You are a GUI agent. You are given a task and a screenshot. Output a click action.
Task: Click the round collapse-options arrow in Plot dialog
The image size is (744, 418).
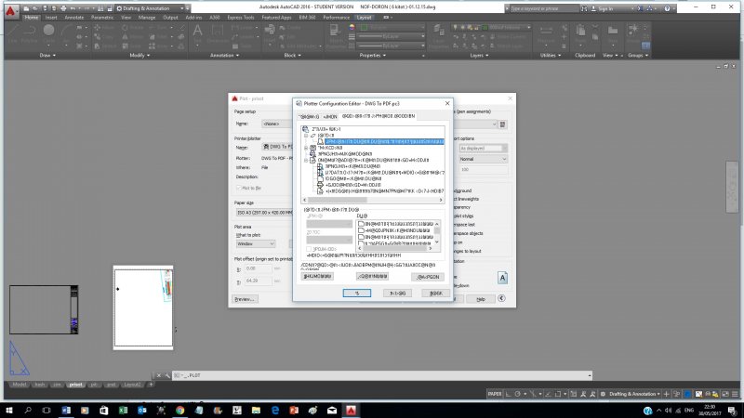501,298
